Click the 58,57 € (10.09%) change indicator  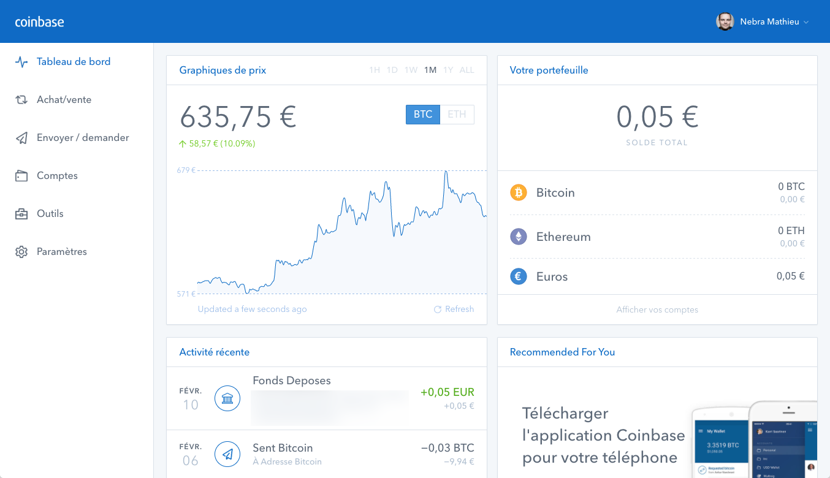click(x=217, y=143)
